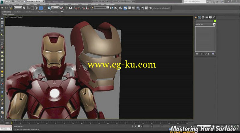
Task: Click the Bind to Space Warp tool
Action: click(x=11, y=8)
